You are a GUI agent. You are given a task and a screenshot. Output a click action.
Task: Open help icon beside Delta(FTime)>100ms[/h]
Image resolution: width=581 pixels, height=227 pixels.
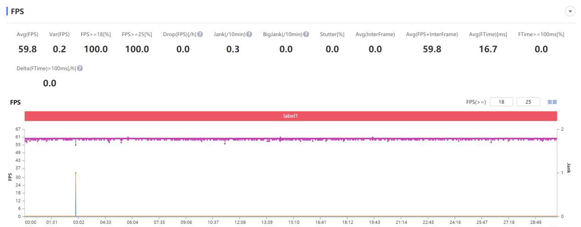[x=80, y=69]
